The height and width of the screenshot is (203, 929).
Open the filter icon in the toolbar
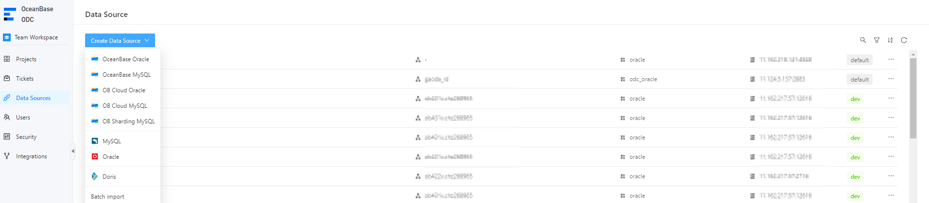tap(876, 40)
